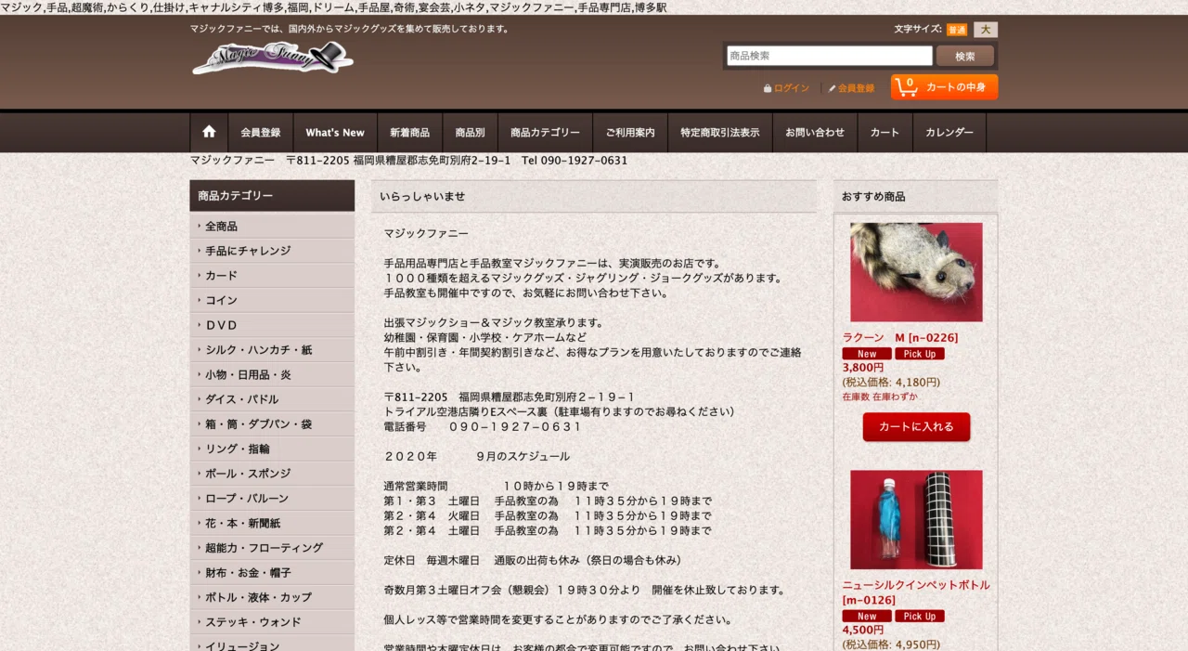1188x651 pixels.
Task: Open 商品別 menu item
Action: pos(470,133)
